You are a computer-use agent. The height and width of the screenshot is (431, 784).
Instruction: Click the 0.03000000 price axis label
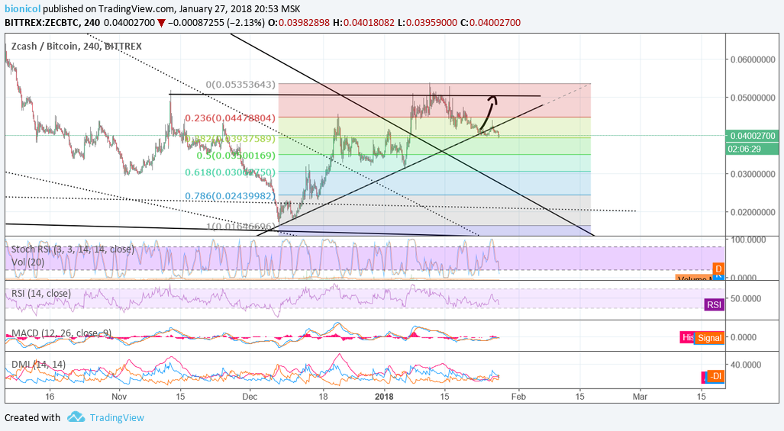pyautogui.click(x=753, y=174)
